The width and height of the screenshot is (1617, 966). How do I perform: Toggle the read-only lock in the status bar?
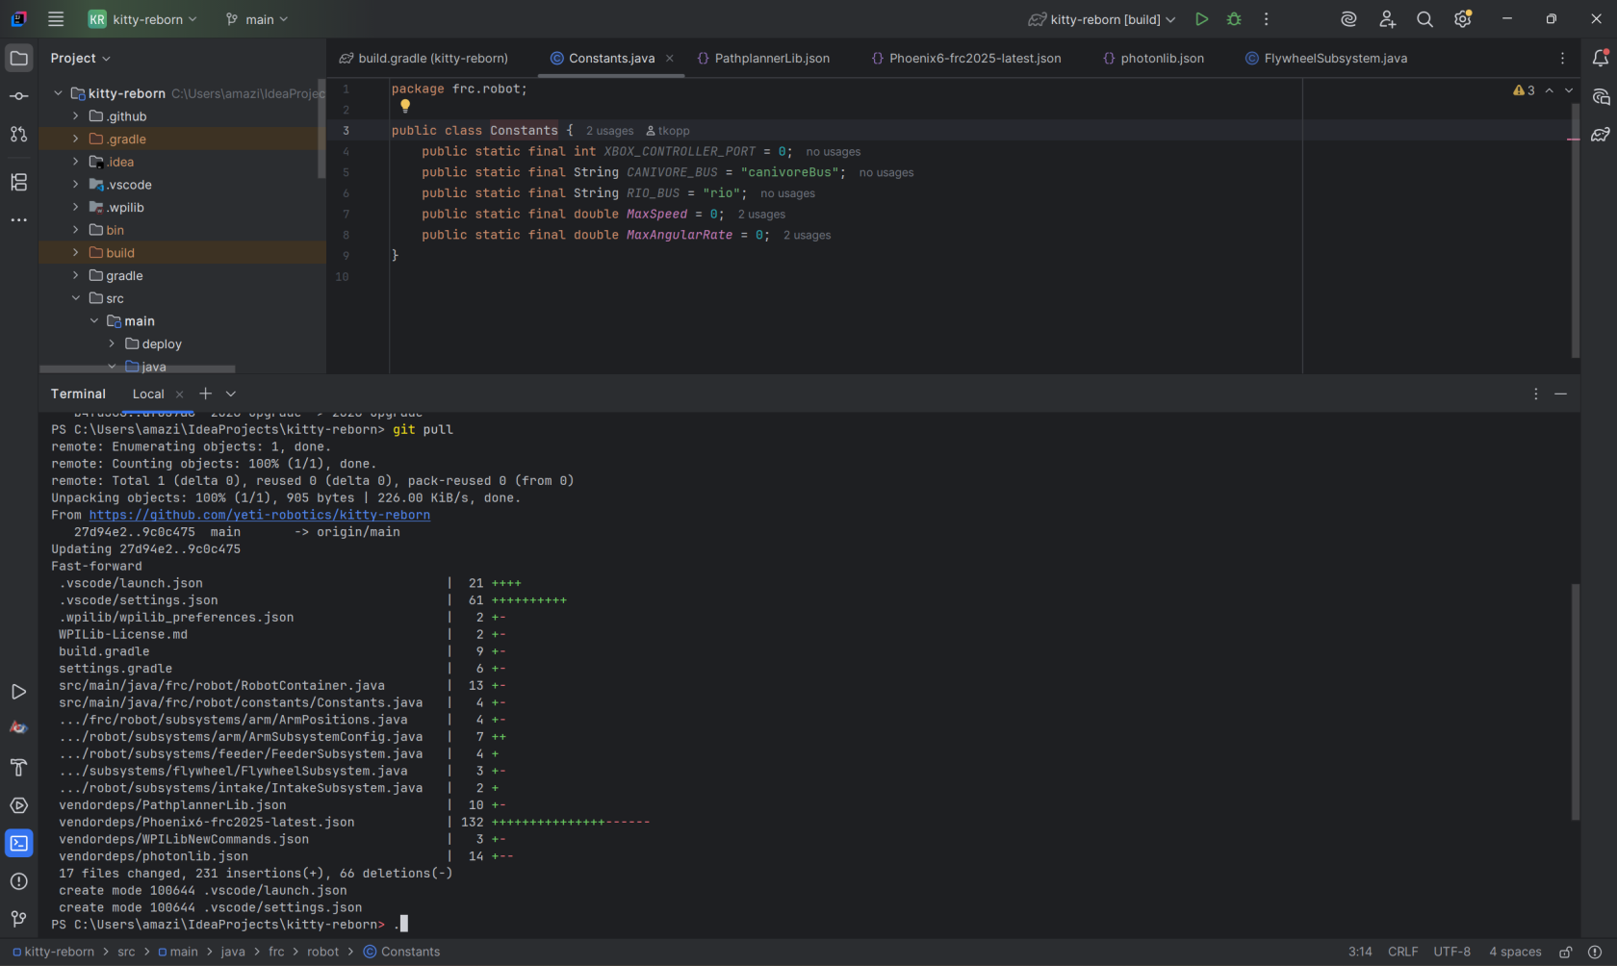pos(1565,952)
